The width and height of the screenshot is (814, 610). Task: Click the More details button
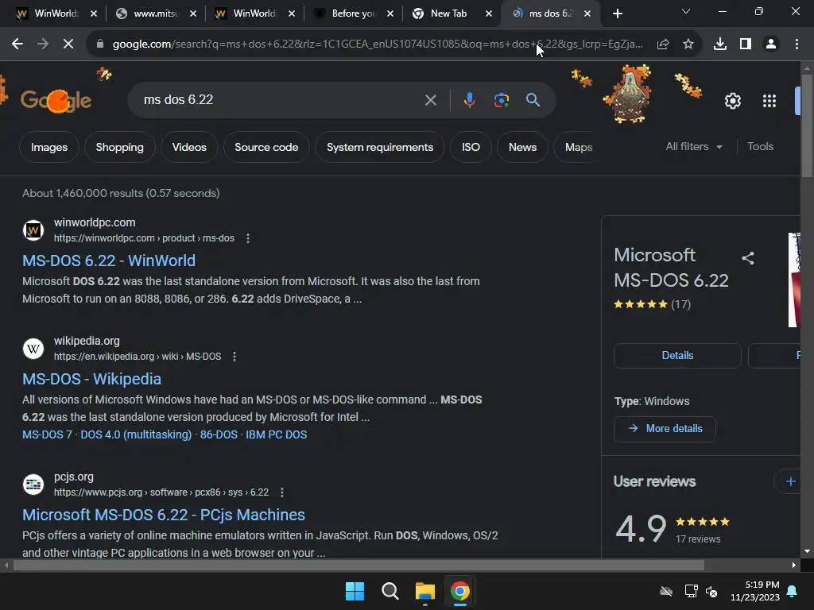click(665, 428)
